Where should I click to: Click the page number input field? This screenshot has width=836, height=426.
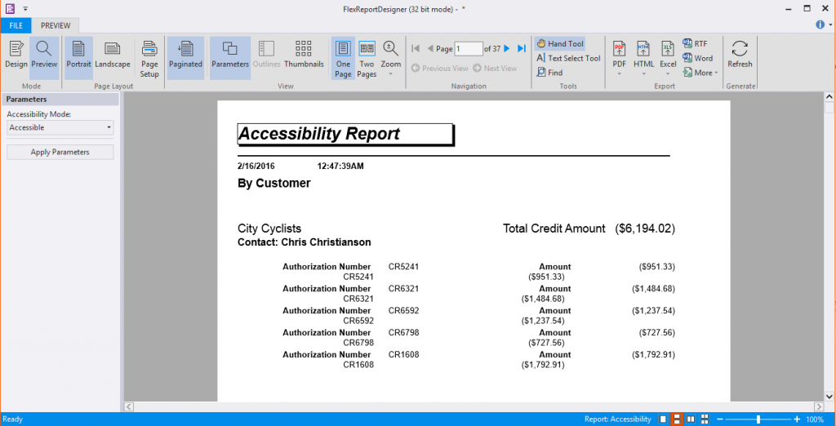pyautogui.click(x=468, y=48)
